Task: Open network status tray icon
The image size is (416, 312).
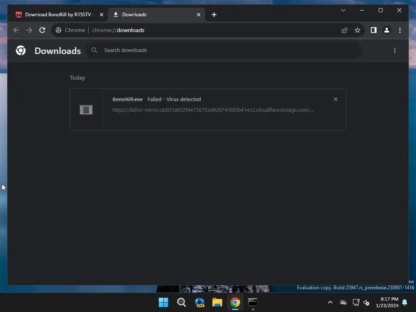Action: [x=356, y=302]
